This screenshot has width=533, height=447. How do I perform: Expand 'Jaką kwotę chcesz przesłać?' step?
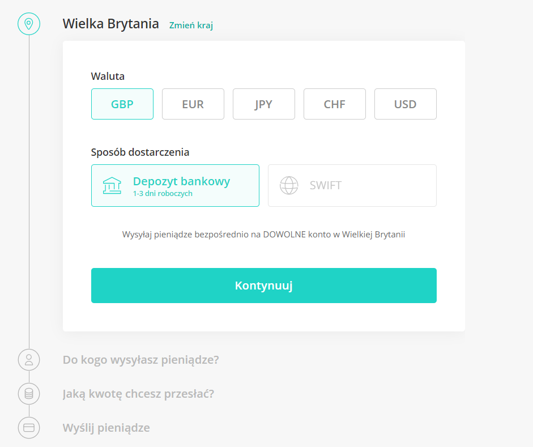click(x=138, y=394)
